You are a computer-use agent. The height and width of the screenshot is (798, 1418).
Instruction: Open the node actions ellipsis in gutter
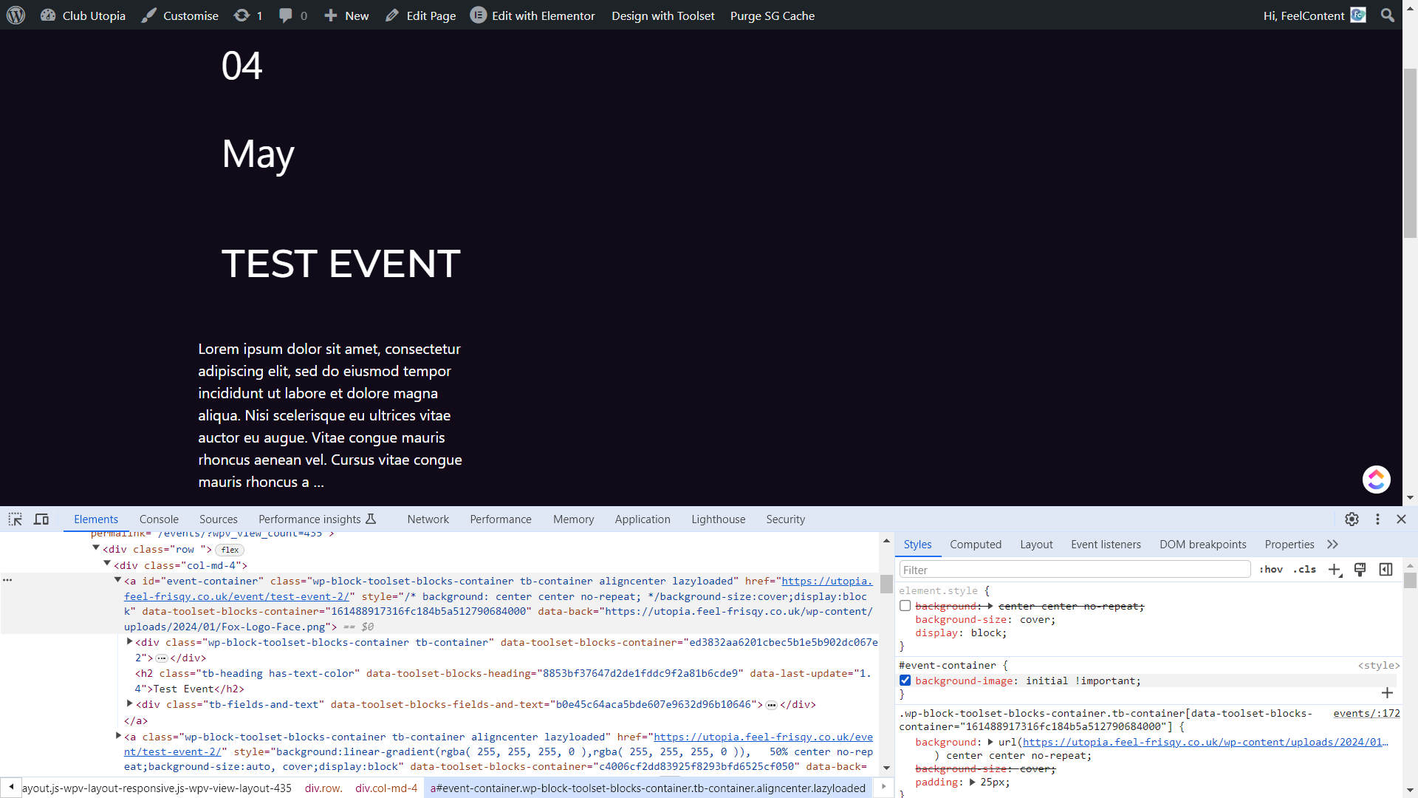pyautogui.click(x=7, y=580)
